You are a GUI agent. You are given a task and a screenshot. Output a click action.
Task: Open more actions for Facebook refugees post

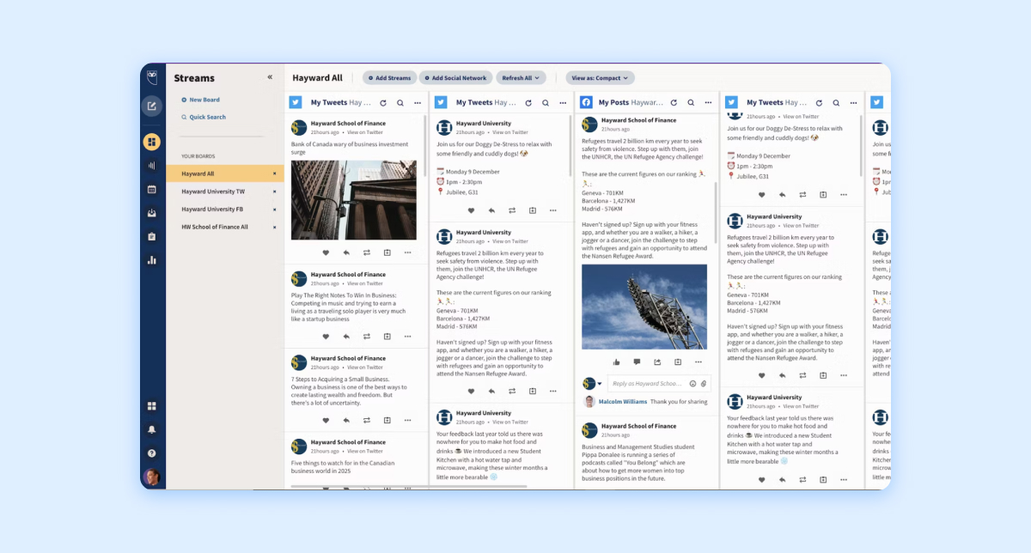tap(698, 362)
